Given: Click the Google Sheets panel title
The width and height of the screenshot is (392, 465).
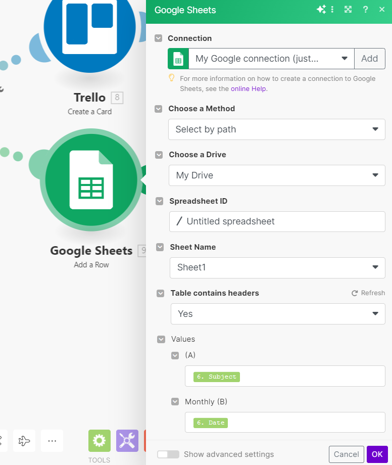Looking at the screenshot, I should tap(185, 10).
